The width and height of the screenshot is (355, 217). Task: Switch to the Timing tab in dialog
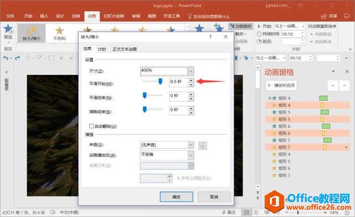(x=102, y=49)
